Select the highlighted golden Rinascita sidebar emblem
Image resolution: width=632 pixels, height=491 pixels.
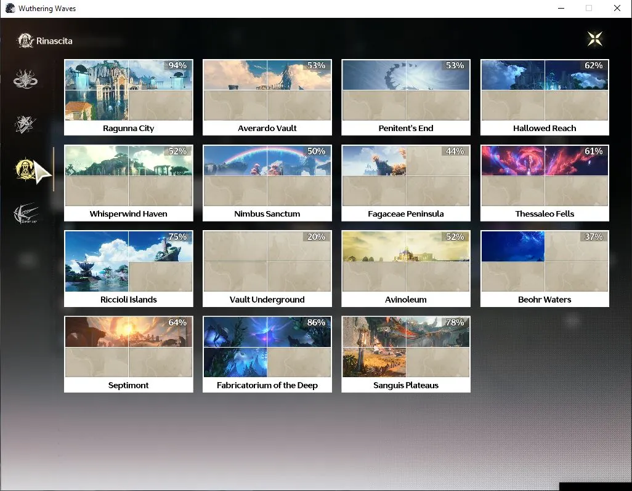tap(25, 169)
